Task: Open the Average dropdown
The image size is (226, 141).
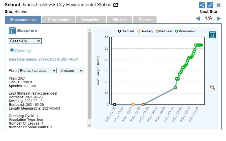Action: pos(72,71)
